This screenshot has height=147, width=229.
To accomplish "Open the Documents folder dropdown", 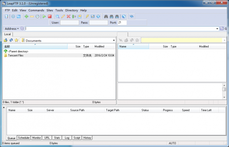I will point(114,41).
